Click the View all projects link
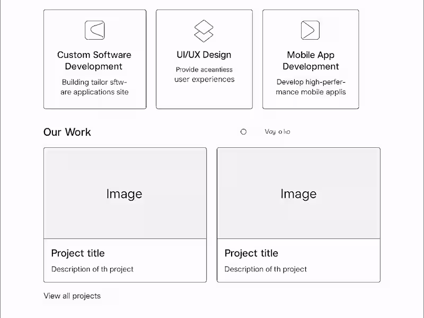This screenshot has width=424, height=318. (x=72, y=296)
